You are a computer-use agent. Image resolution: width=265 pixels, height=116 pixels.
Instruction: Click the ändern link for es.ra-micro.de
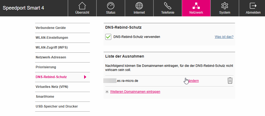[193, 81]
